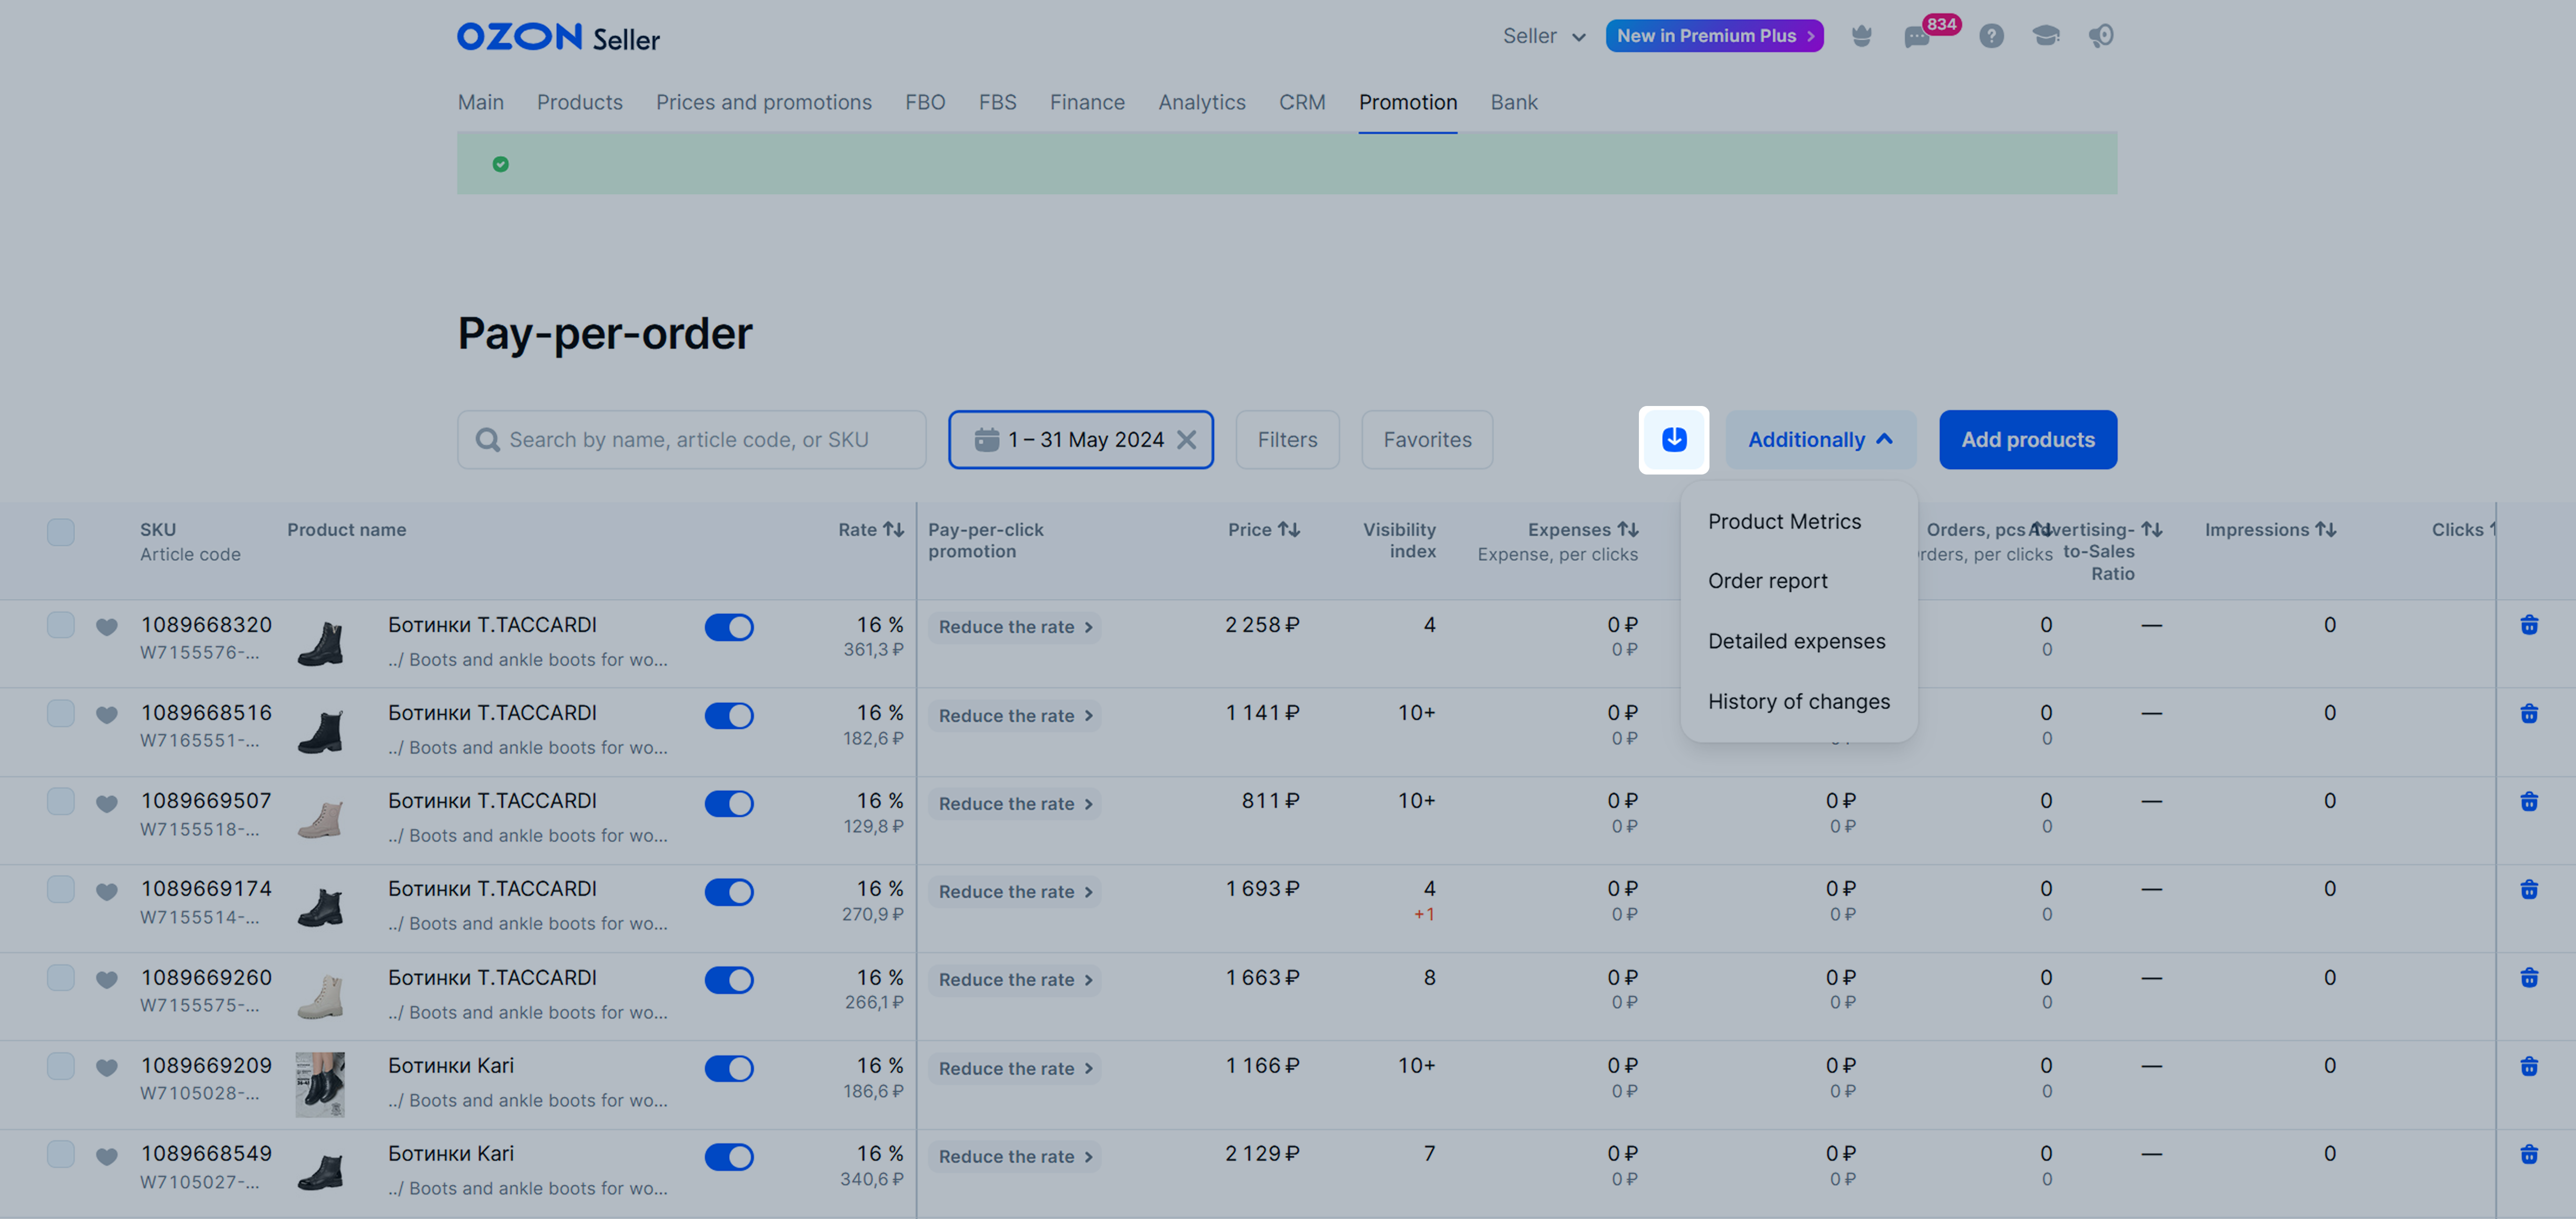Click New in Premium Plus banner
2576x1219 pixels.
pyautogui.click(x=1714, y=36)
